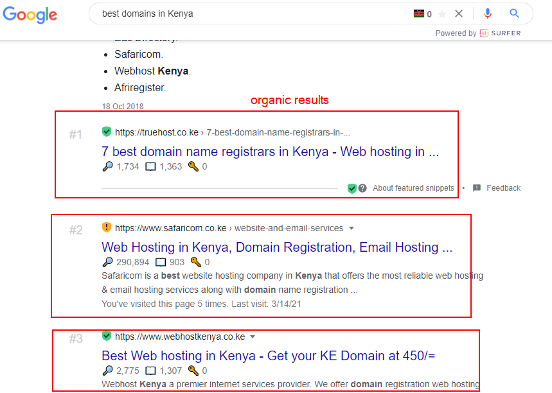This screenshot has width=552, height=393.
Task: Click key icon in Safaricom result stats
Action: [x=196, y=262]
